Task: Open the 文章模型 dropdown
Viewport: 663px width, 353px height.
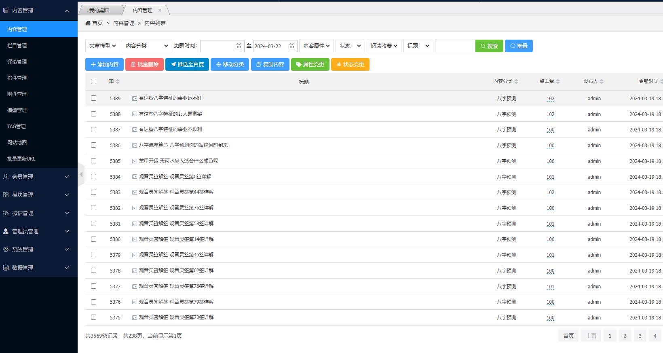Action: 103,46
